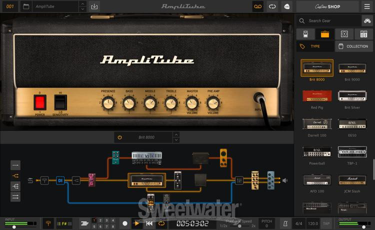375x230 pixels.
Task: Toggle the metronome icon
Action: (285, 223)
